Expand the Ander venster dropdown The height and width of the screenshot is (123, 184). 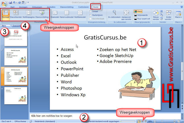tap(169, 15)
